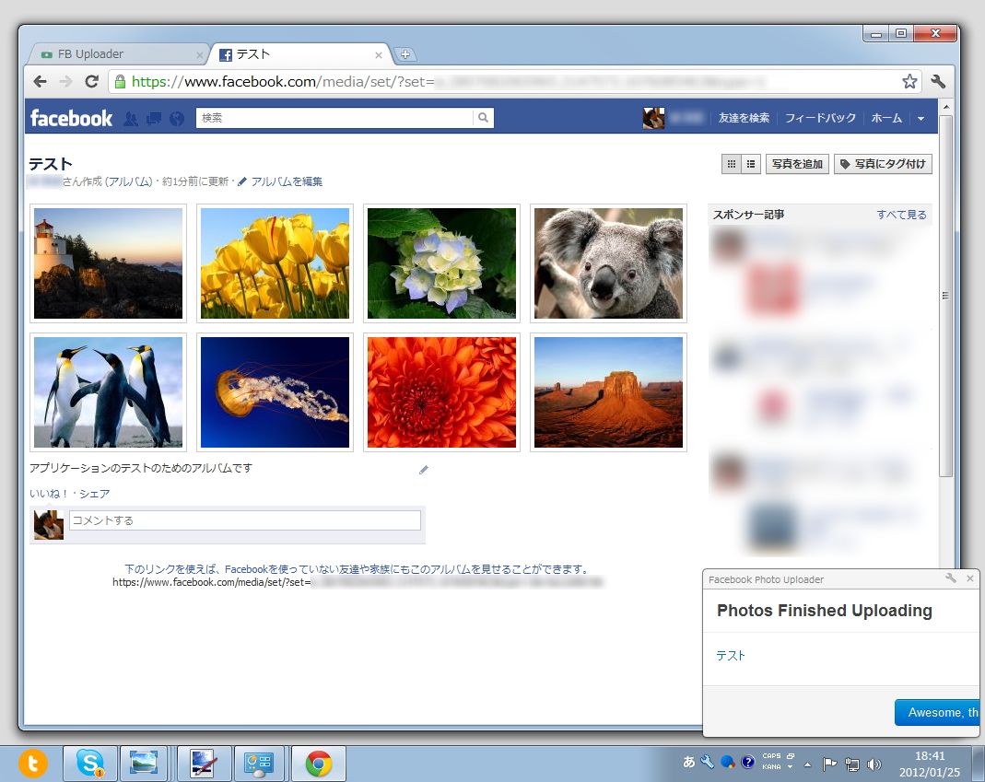Open the jellyfish photo thumbnail
This screenshot has width=985, height=782.
pyautogui.click(x=276, y=392)
